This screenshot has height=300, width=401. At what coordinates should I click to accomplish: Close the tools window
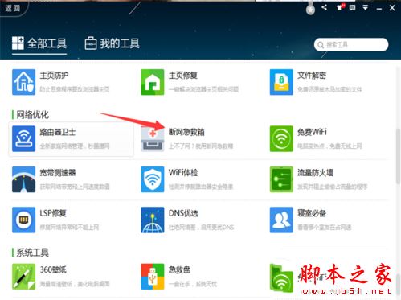pos(392,8)
